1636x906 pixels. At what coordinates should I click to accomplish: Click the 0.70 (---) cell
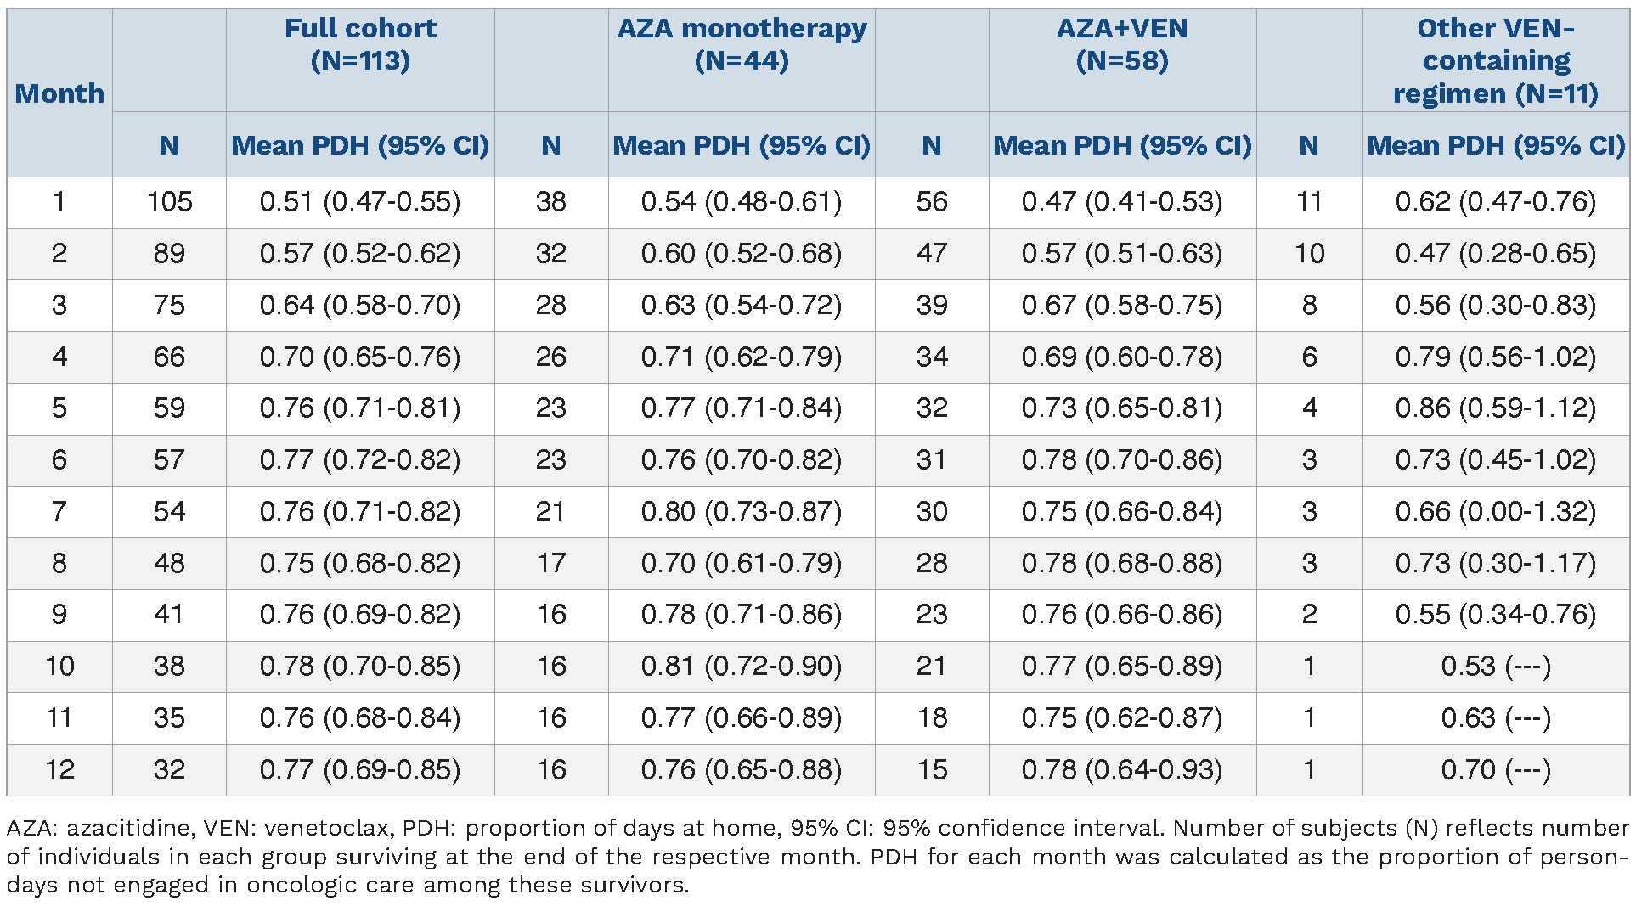1496,770
